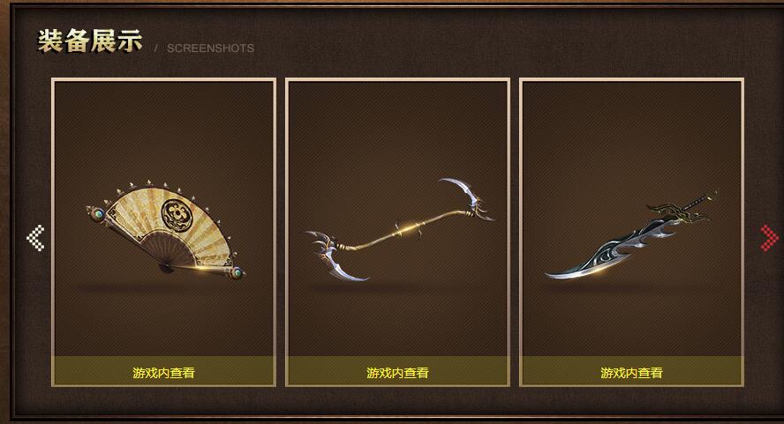
Task: Click the glowing golden middle of the staff
Action: coord(408,230)
